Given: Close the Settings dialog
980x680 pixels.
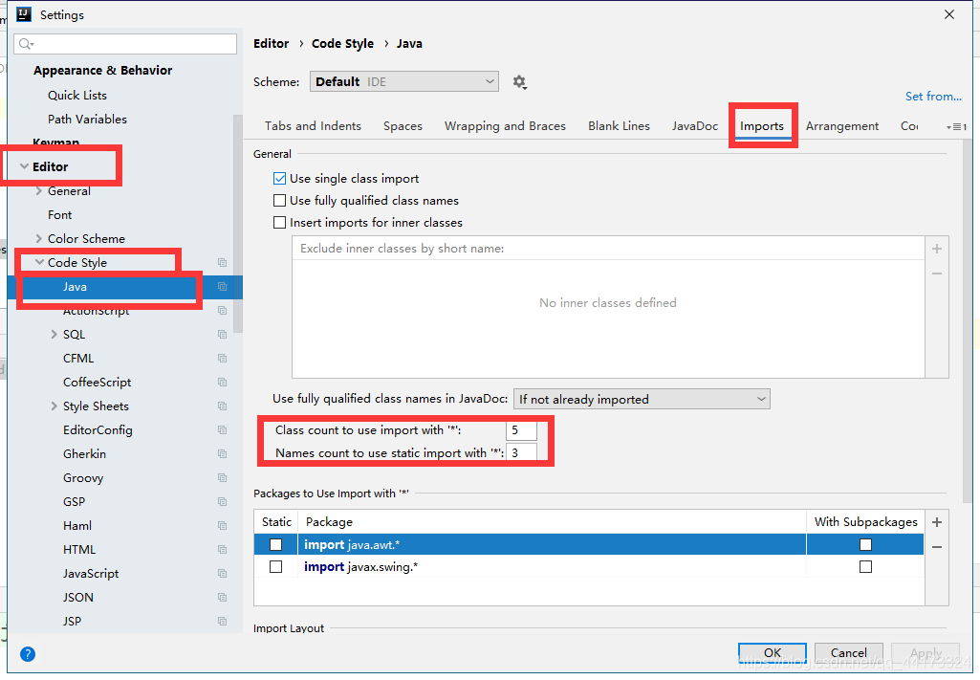Looking at the screenshot, I should [949, 14].
